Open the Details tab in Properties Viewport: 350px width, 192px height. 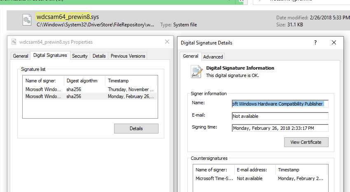coord(99,56)
